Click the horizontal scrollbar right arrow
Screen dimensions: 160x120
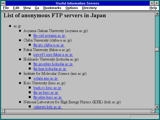pos(153,111)
